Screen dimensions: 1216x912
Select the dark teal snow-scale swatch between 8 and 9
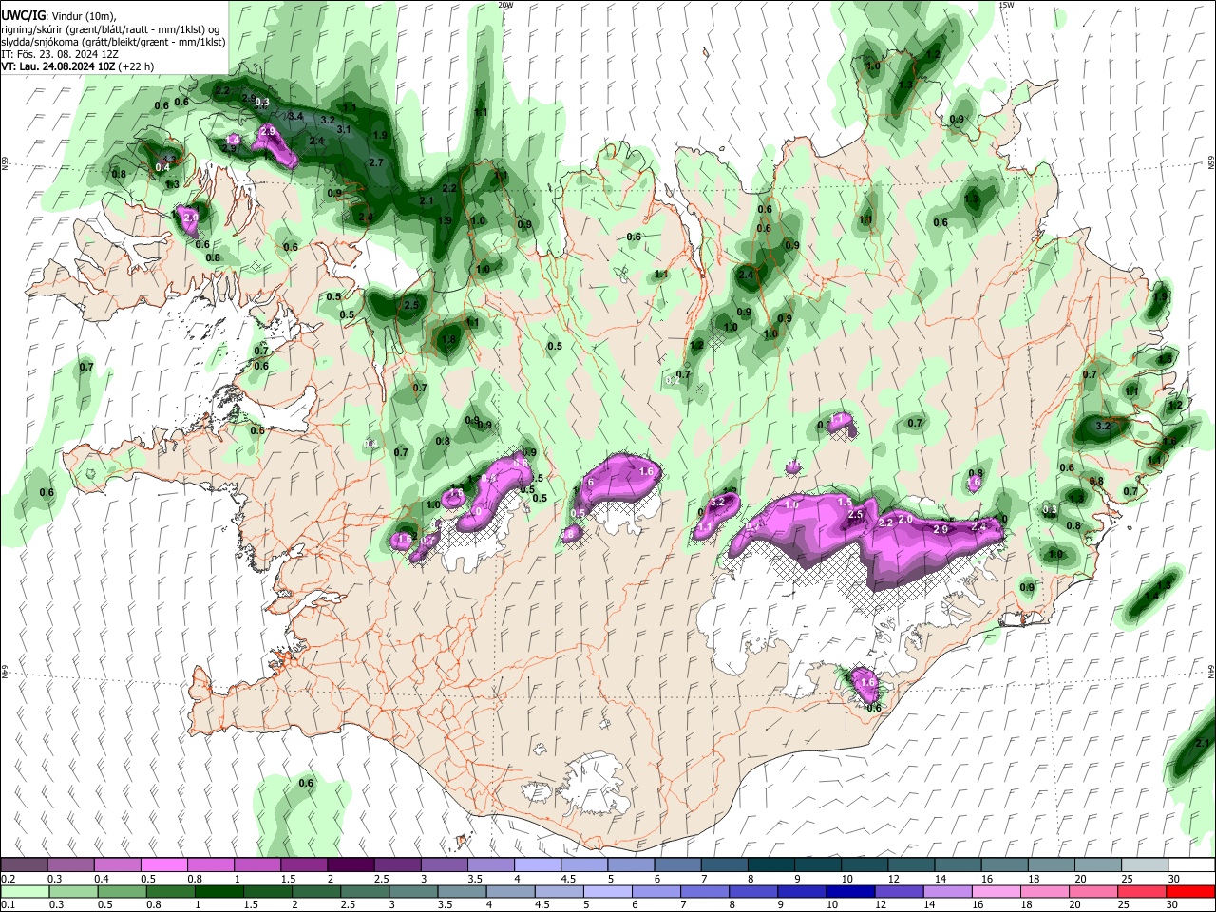pyautogui.click(x=770, y=865)
